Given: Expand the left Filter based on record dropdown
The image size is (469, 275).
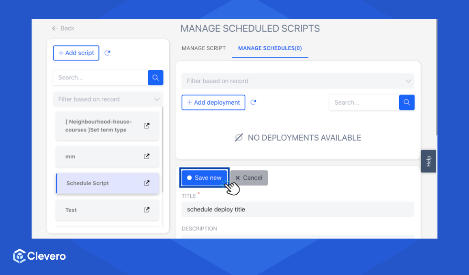Looking at the screenshot, I should 108,99.
